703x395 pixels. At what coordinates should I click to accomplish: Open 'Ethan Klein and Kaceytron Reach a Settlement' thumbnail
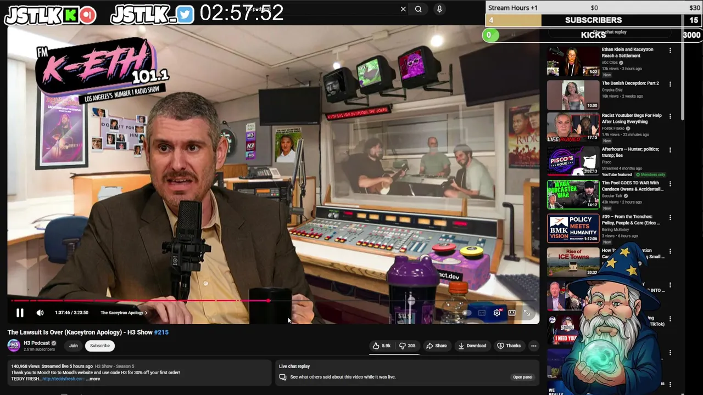[573, 61]
